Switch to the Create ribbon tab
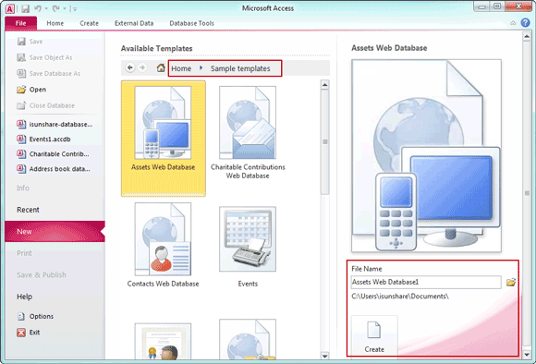Viewport: 536px width, 364px height. 90,23
